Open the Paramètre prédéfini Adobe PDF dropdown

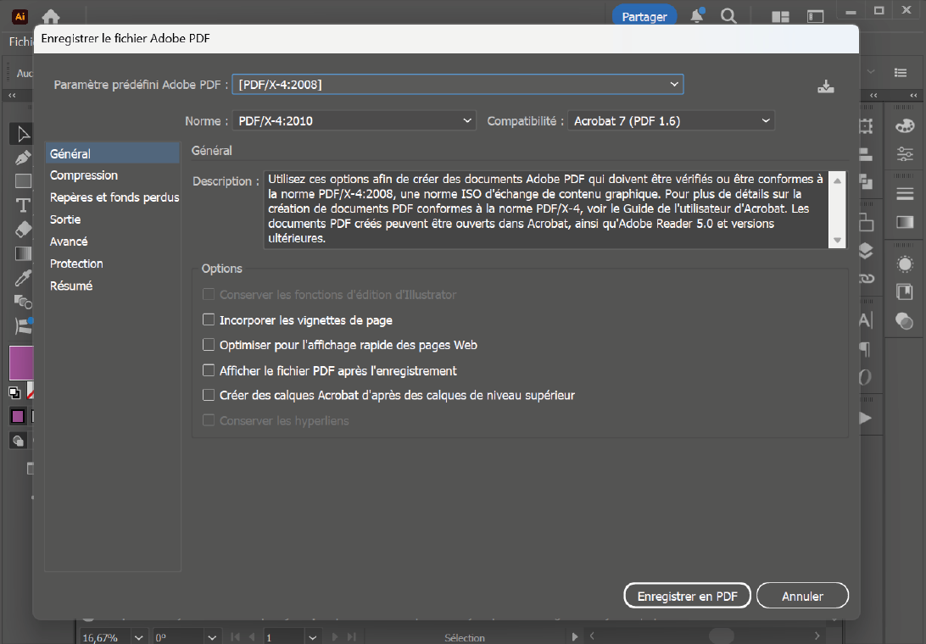pos(458,85)
